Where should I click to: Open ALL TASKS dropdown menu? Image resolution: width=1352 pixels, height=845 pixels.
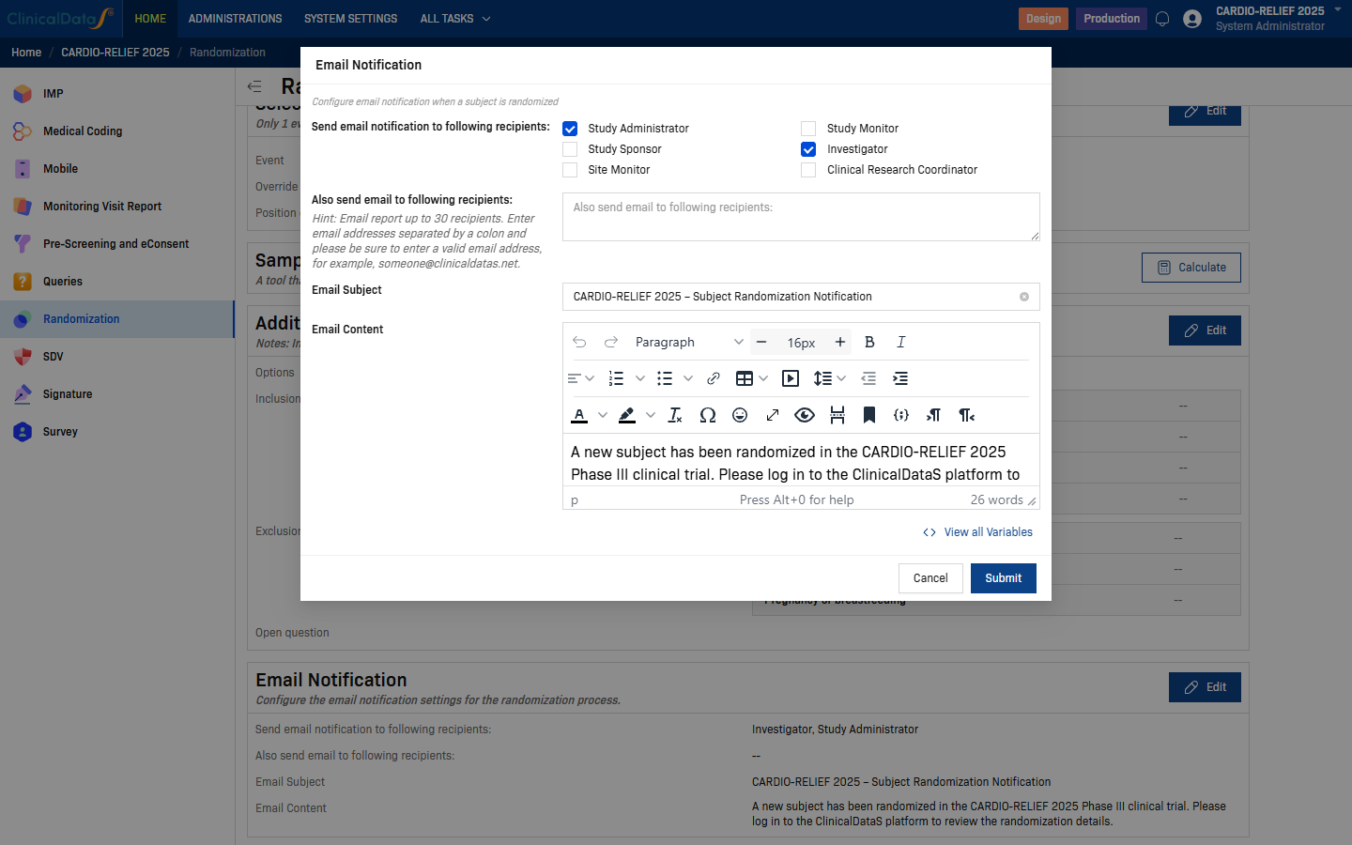click(x=455, y=19)
